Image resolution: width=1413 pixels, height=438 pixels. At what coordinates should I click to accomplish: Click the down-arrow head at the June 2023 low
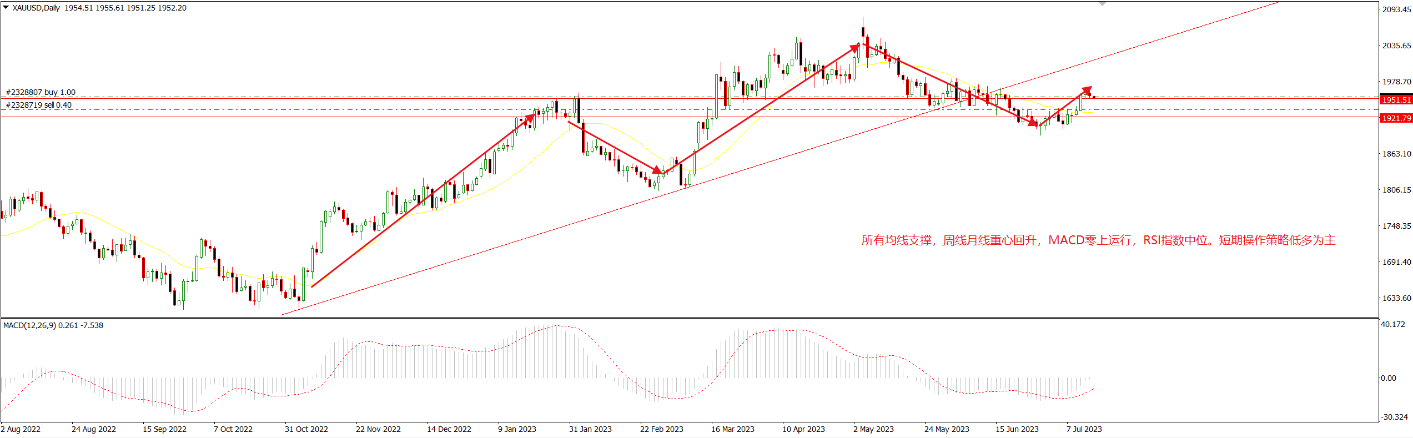1033,123
